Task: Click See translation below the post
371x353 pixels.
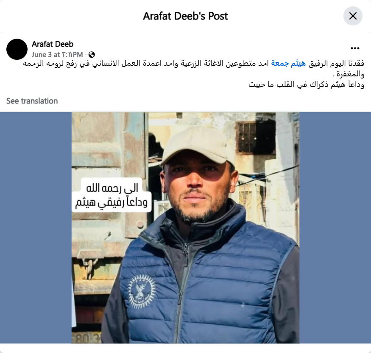Action: point(32,101)
